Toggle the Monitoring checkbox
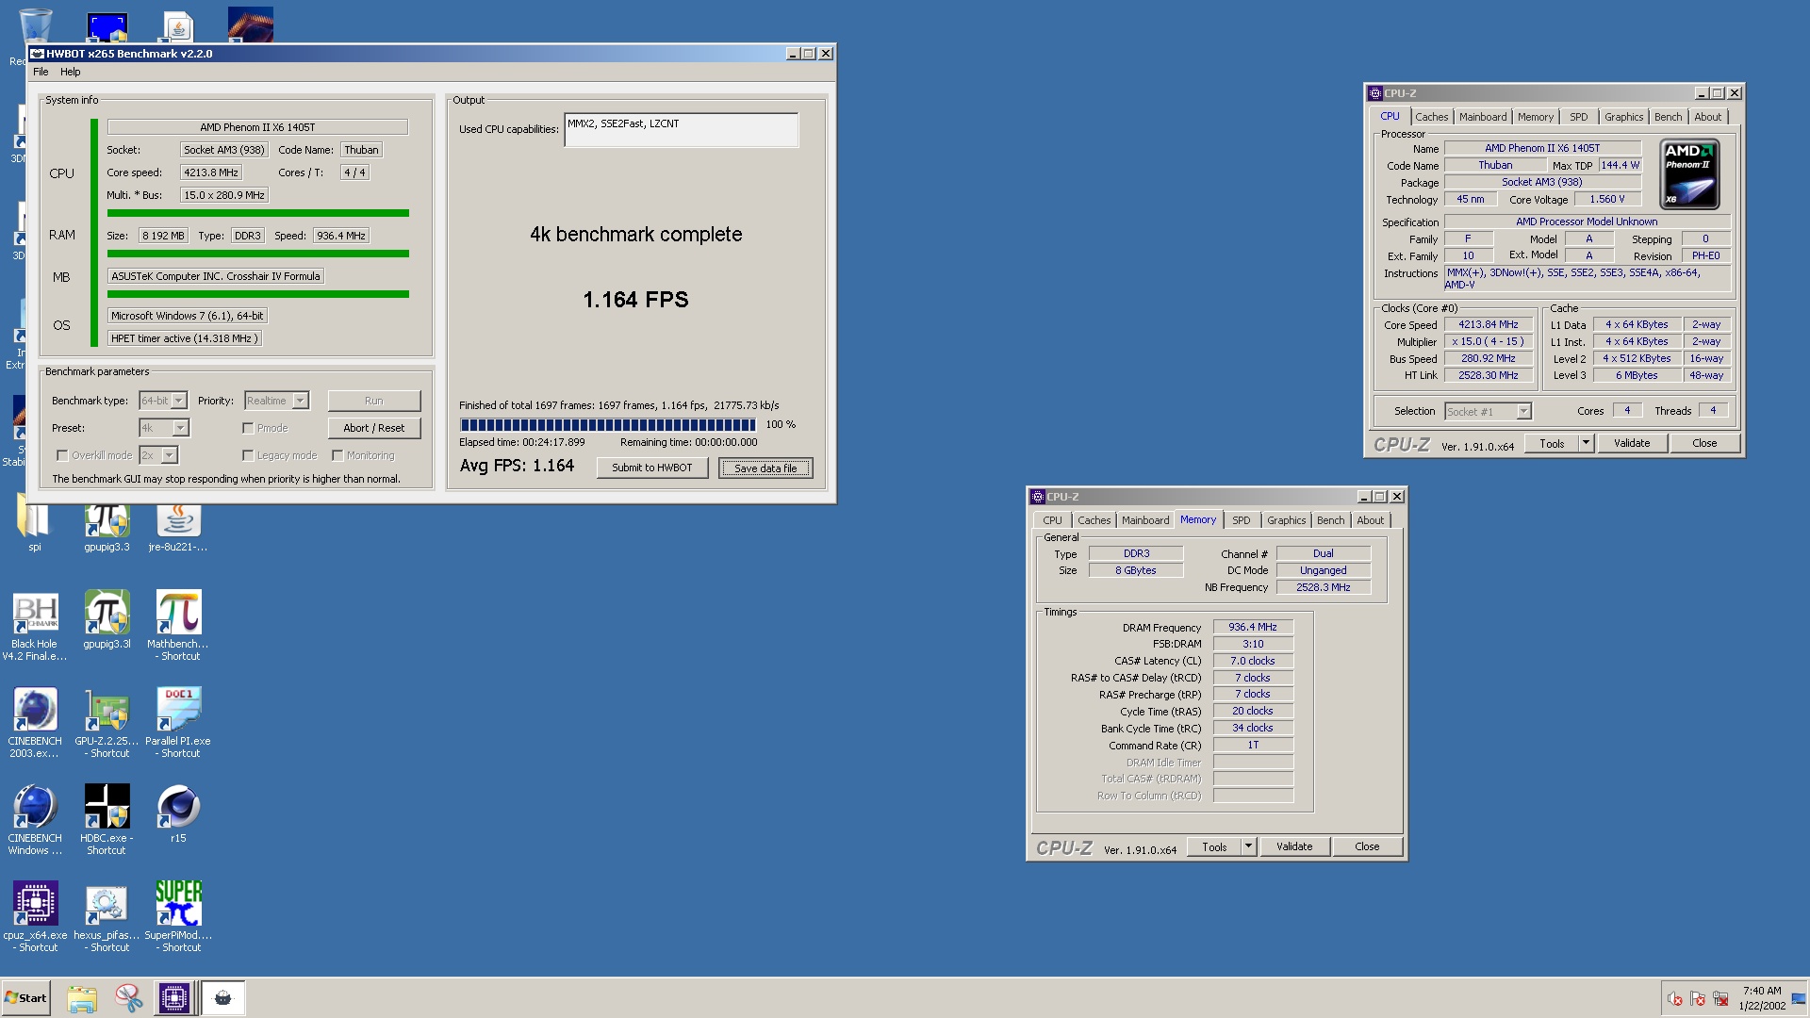The height and width of the screenshot is (1018, 1810). pyautogui.click(x=337, y=455)
